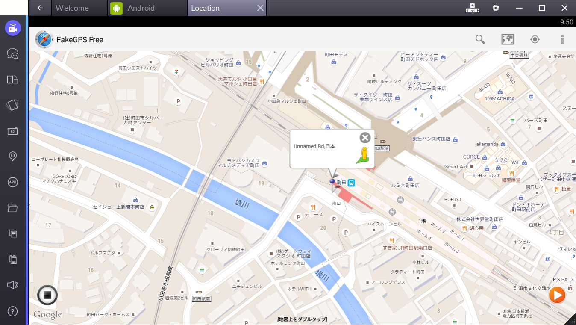Stop the fake location with the stop button
The height and width of the screenshot is (325, 576).
click(x=47, y=295)
